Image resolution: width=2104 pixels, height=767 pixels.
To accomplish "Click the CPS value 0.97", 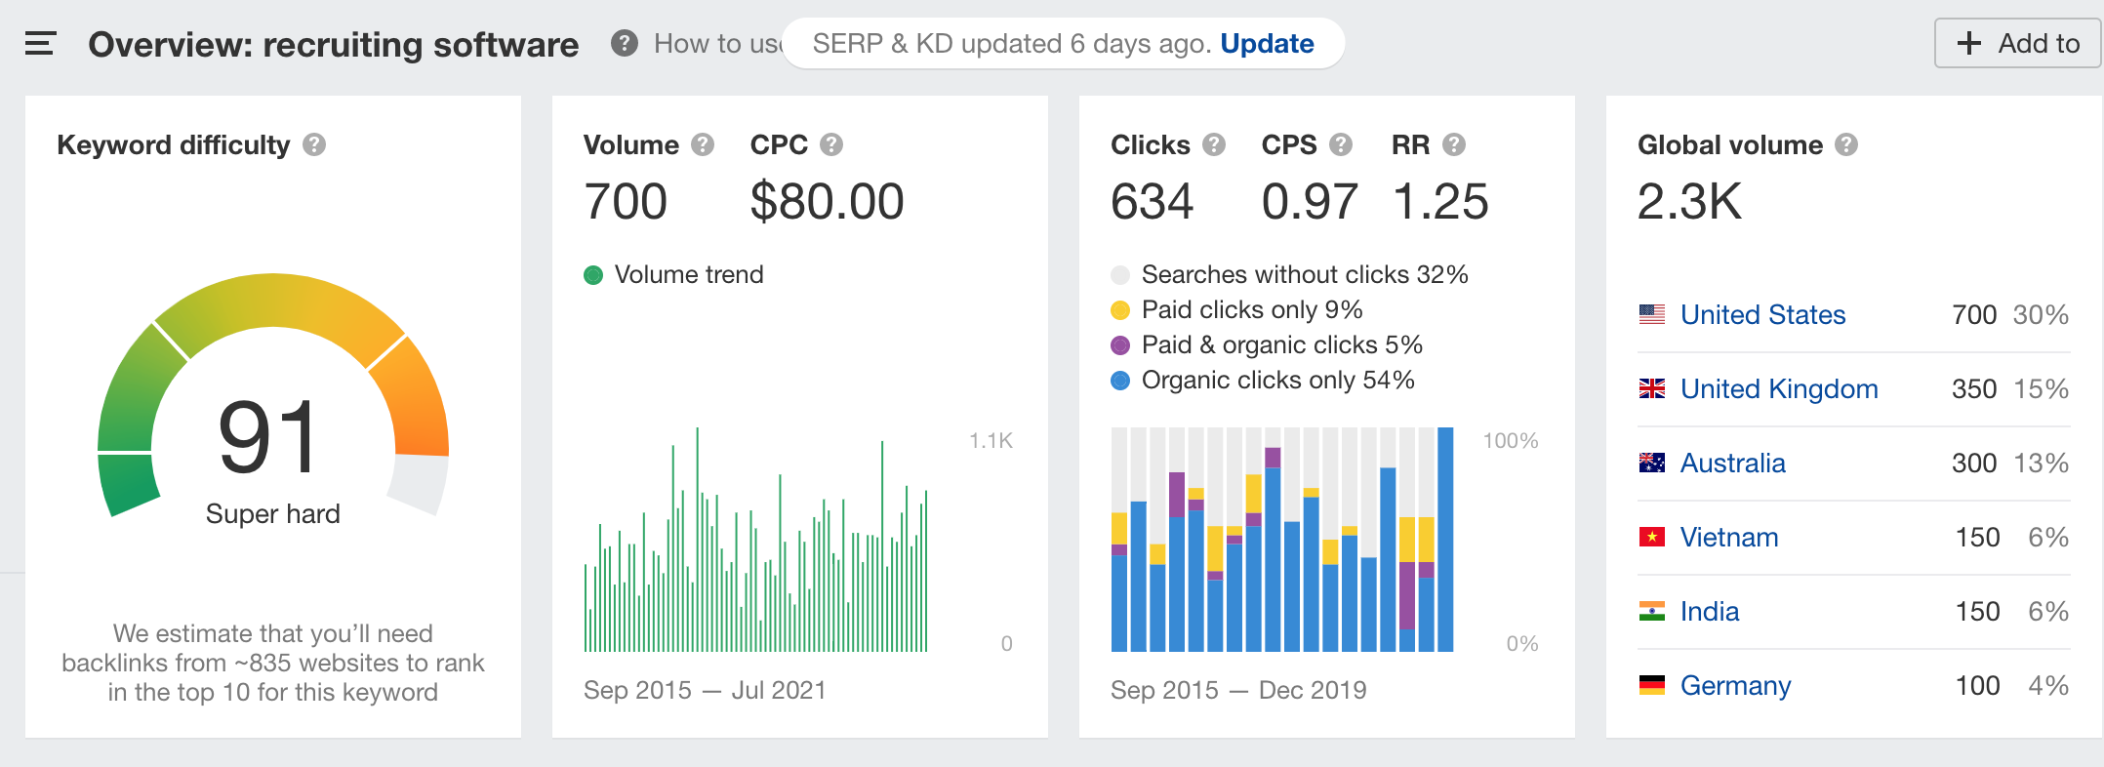I will coord(1310,202).
